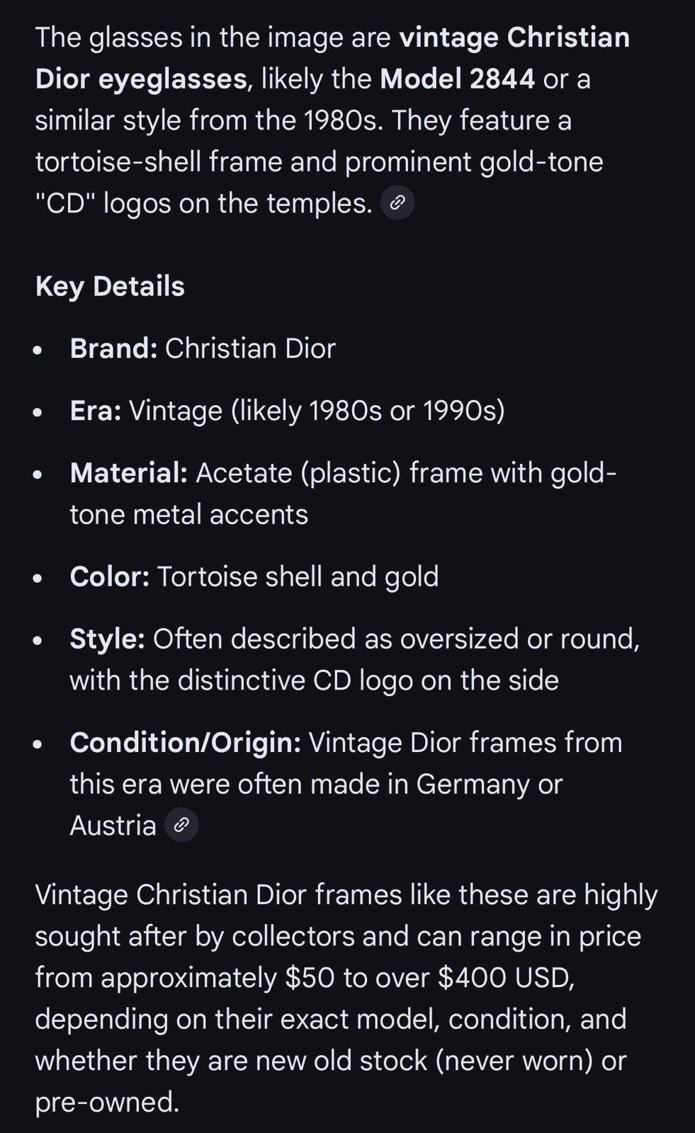Click the "Color:" bullet label
The image size is (695, 1133).
pyautogui.click(x=109, y=576)
